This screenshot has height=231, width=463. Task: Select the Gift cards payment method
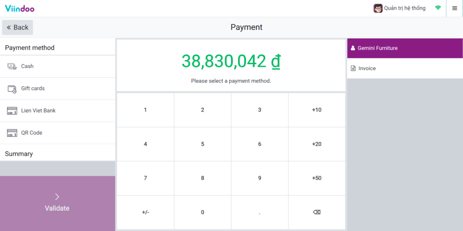coord(57,89)
